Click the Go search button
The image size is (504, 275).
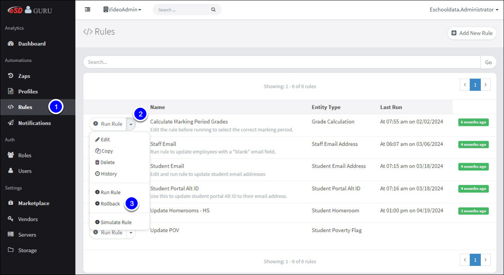(x=488, y=62)
